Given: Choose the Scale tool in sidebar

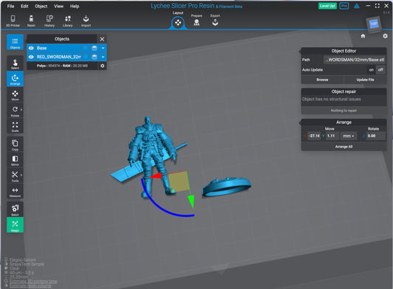Looking at the screenshot, I should click(15, 126).
